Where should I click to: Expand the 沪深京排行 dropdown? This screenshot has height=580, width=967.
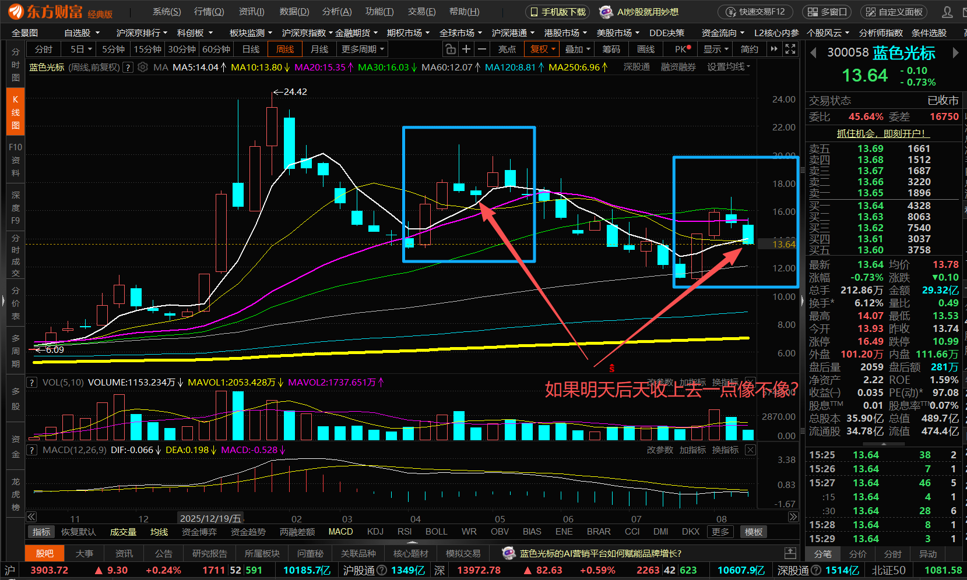(x=142, y=33)
